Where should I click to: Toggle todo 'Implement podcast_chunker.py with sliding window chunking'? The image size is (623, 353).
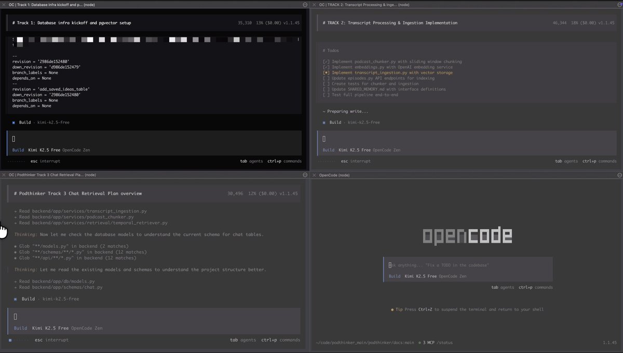tap(326, 61)
